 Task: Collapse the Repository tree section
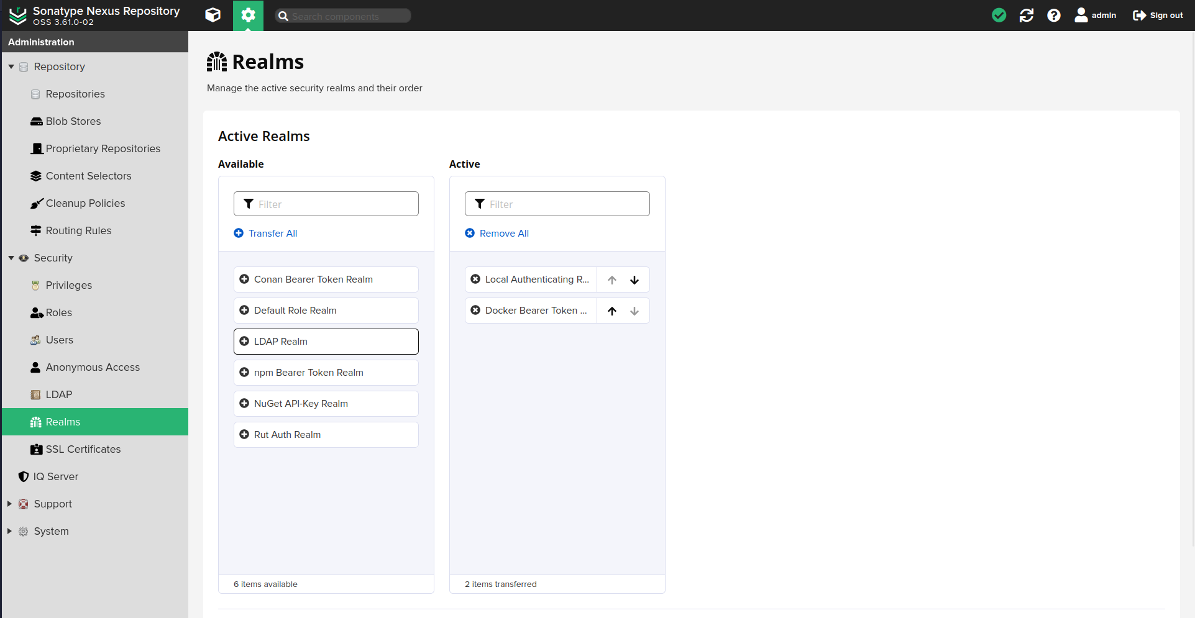[11, 66]
